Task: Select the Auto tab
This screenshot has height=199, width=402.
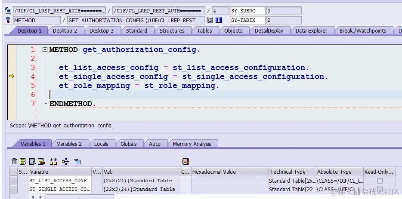Action: point(155,144)
